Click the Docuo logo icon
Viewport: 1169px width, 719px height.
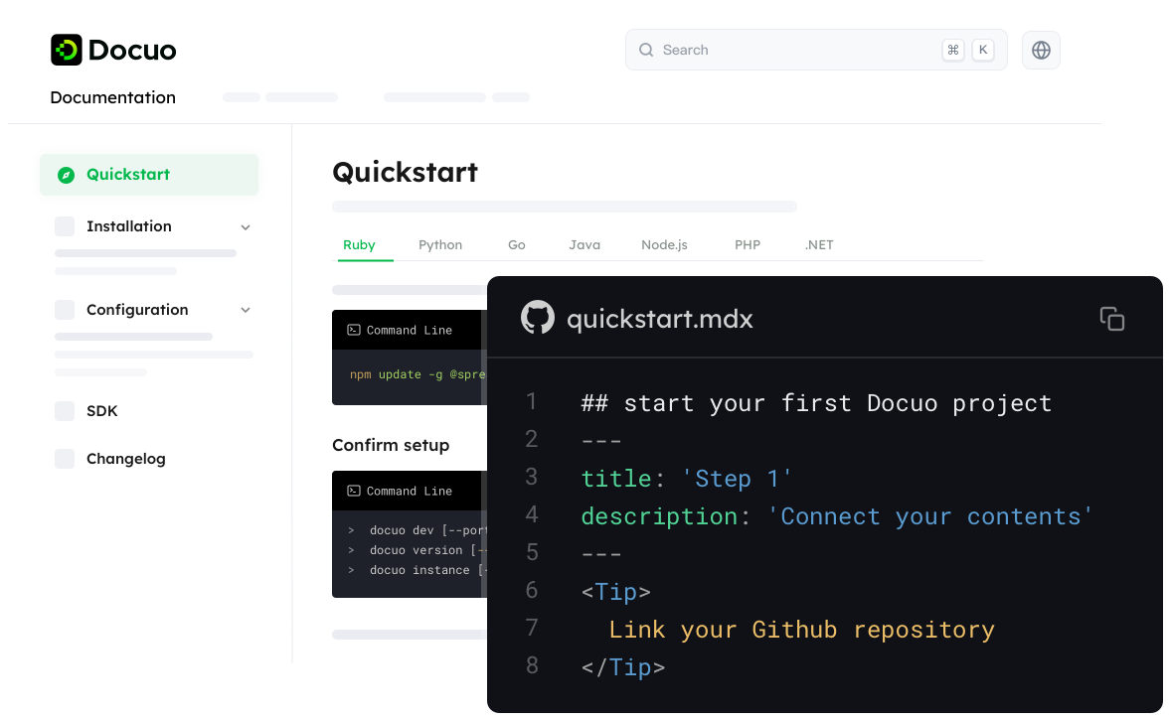(66, 50)
